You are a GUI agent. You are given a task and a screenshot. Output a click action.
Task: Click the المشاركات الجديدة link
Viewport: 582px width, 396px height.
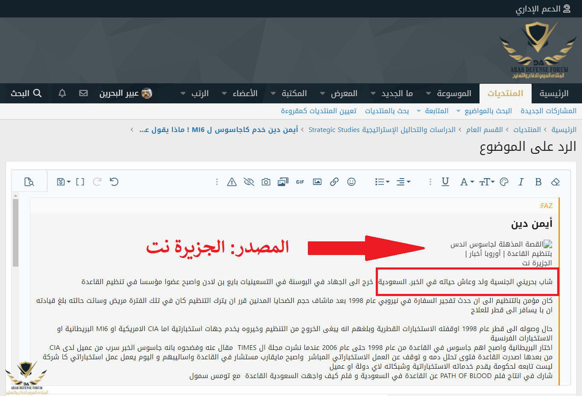(x=548, y=111)
